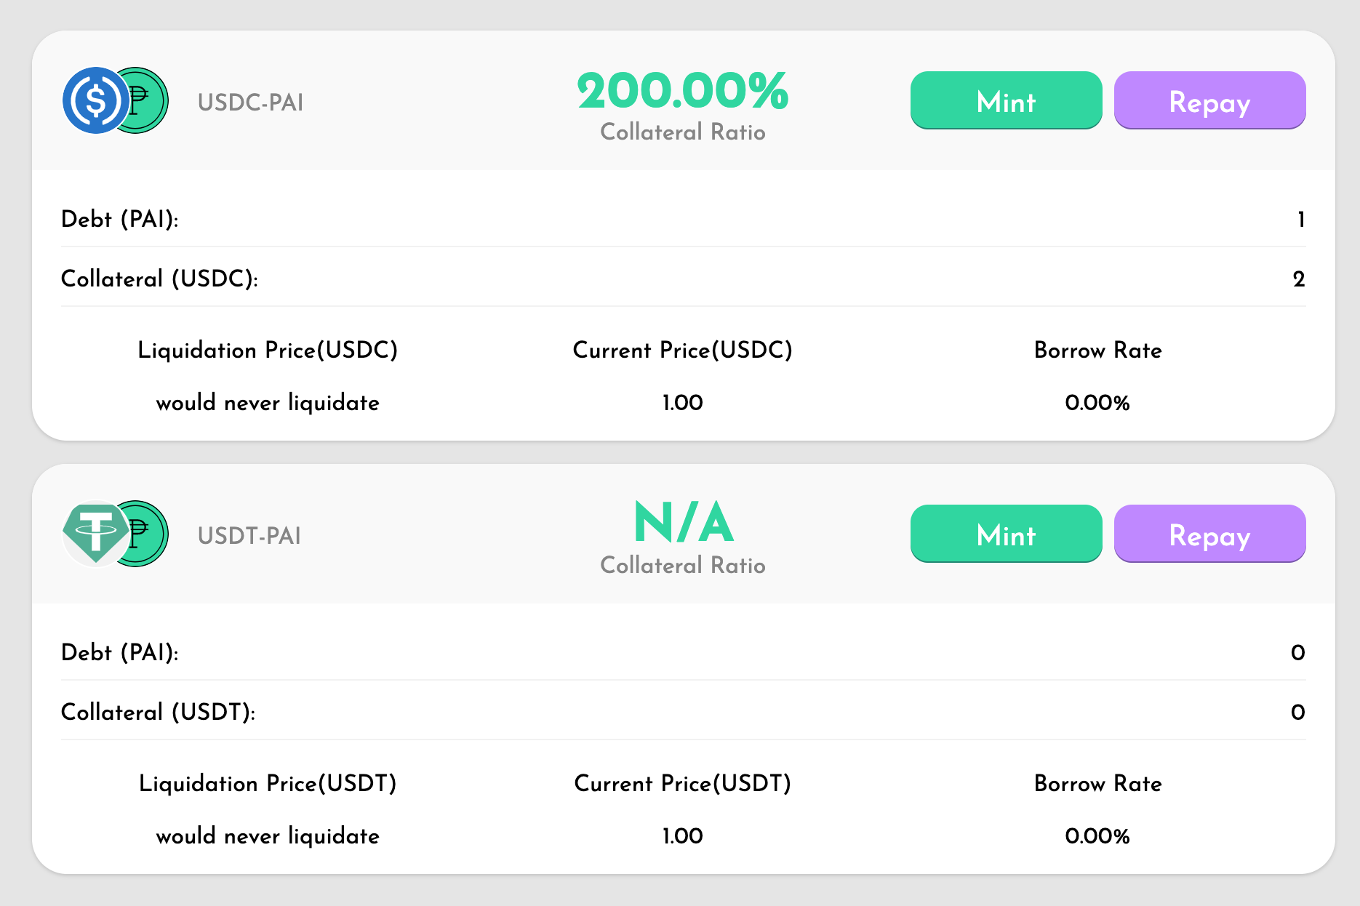This screenshot has height=906, width=1360.
Task: Mint PAI from the USDT-PAI vault
Action: click(1006, 534)
